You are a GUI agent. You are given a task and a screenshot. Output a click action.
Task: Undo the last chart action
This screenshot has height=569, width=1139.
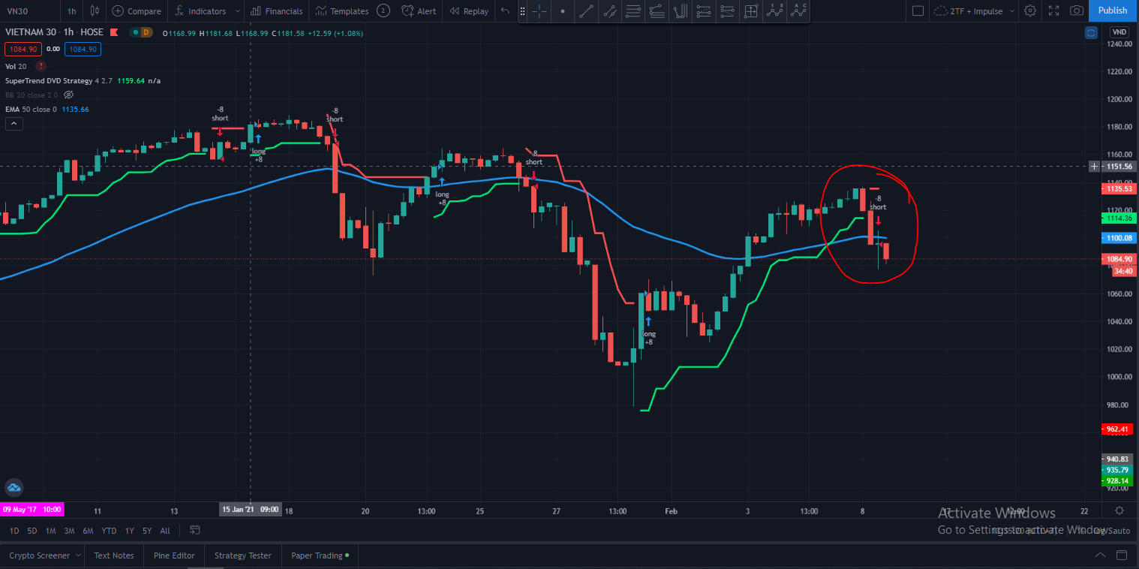505,11
